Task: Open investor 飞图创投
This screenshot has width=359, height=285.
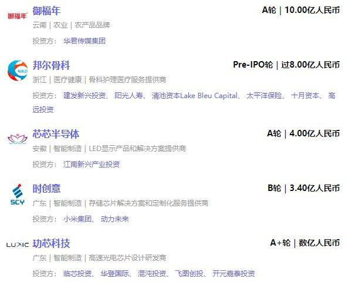Action: (189, 273)
